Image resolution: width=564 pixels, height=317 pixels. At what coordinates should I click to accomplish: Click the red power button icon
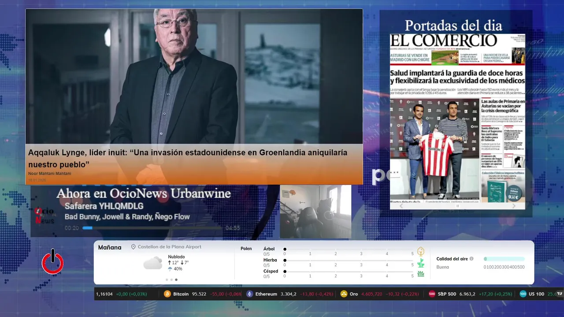[x=53, y=262]
